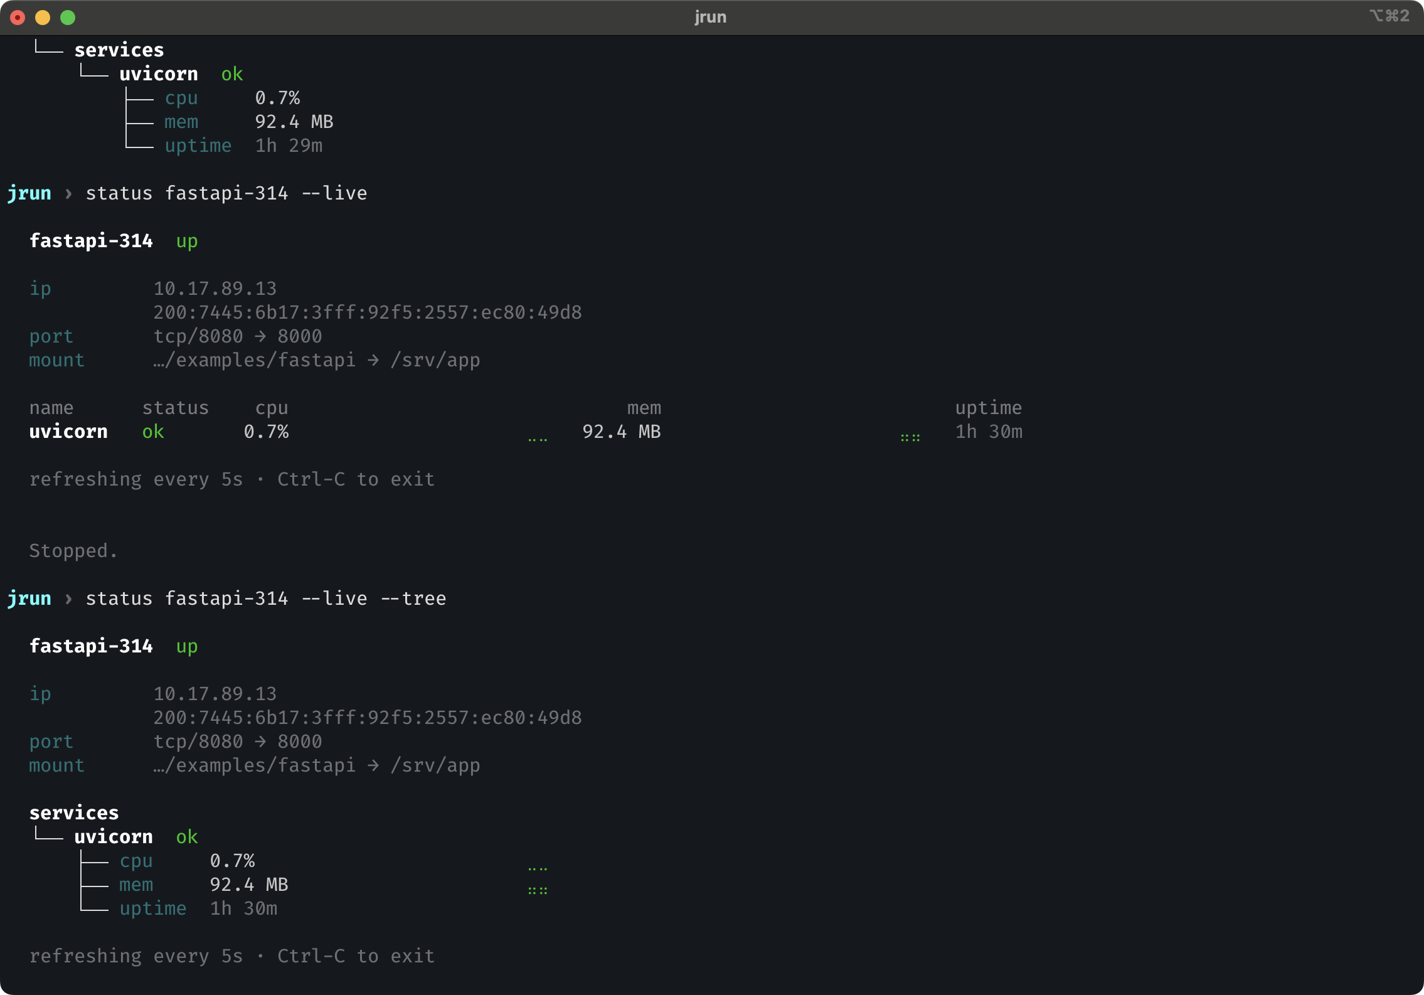The image size is (1424, 995).
Task: Click the 'mem' label in the bottom tree
Action: coord(136,885)
